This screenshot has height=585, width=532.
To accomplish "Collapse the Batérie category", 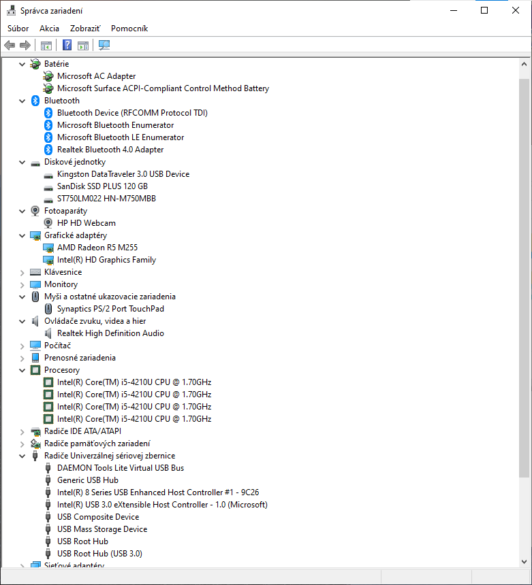I will 22,64.
